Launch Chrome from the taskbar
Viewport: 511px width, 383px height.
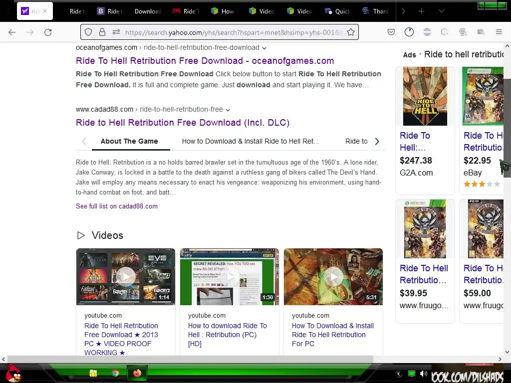tap(115, 373)
